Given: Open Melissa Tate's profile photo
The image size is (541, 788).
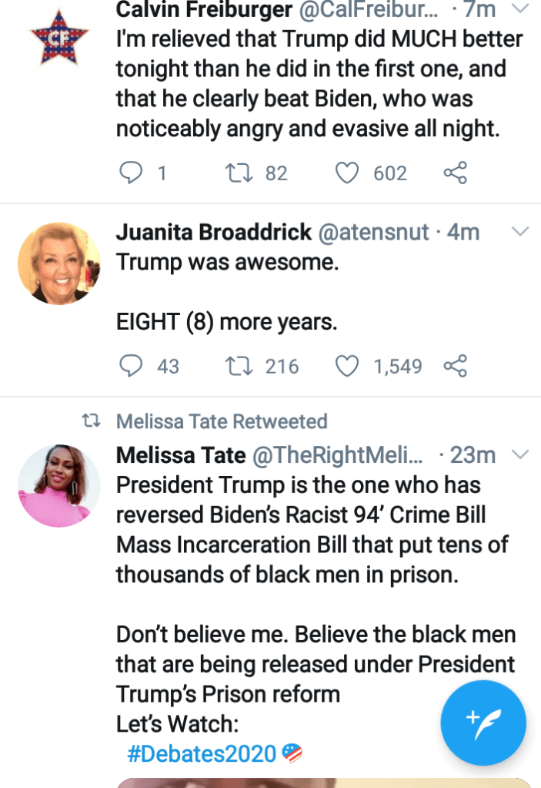Looking at the screenshot, I should click(59, 485).
